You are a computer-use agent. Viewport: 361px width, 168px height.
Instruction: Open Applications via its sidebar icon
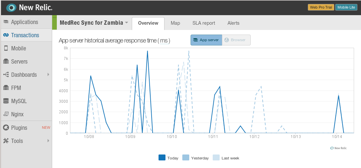6,22
